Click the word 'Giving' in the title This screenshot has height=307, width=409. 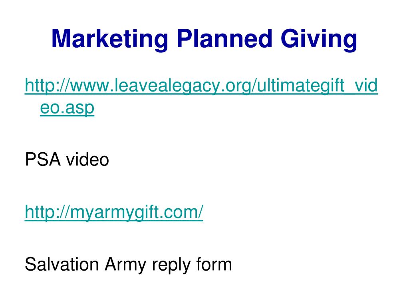(x=319, y=40)
